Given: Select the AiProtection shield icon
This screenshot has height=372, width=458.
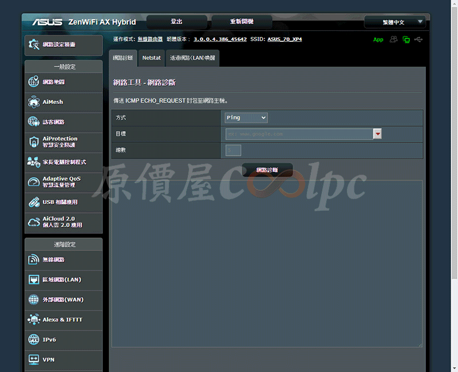Looking at the screenshot, I should pyautogui.click(x=34, y=142).
